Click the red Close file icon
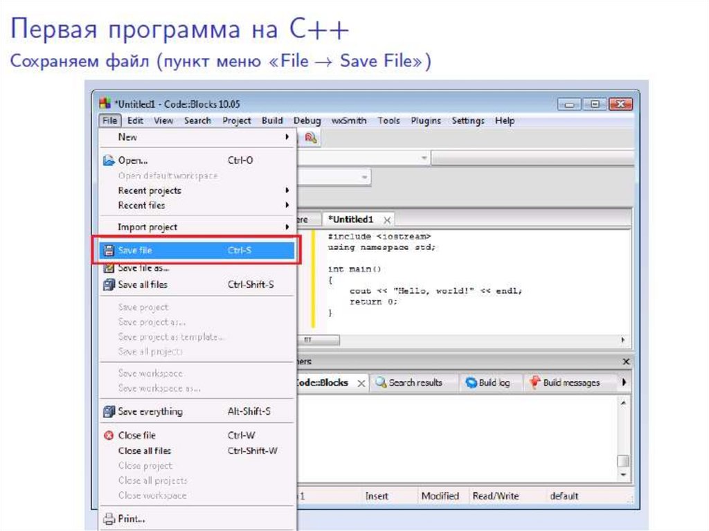Image resolution: width=709 pixels, height=531 pixels. pyautogui.click(x=109, y=435)
